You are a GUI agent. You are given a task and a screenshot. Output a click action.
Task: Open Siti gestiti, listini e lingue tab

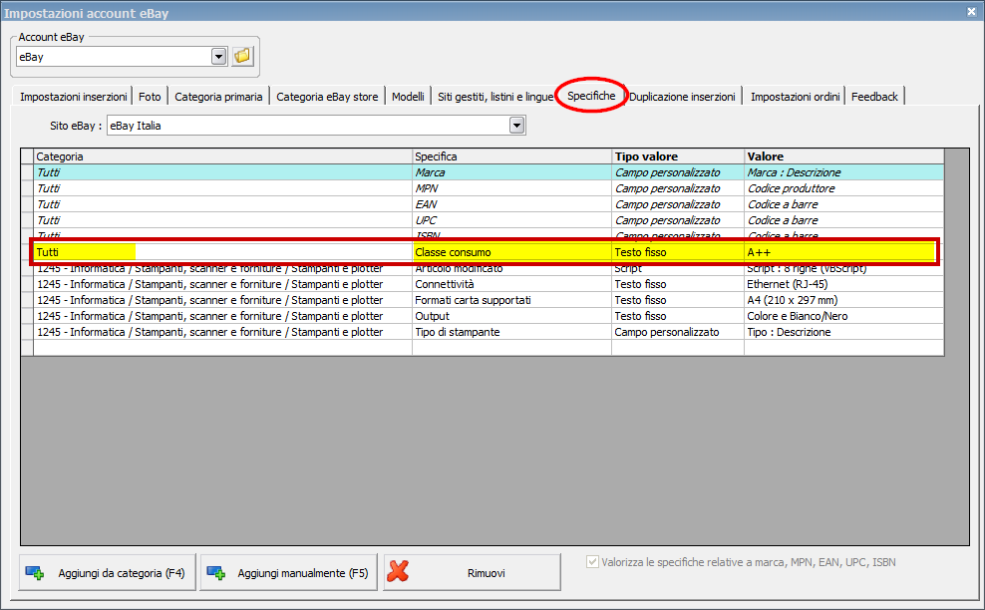495,97
